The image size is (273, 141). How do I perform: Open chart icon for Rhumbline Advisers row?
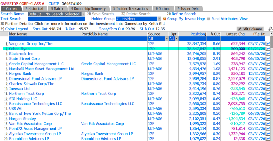click(x=268, y=139)
